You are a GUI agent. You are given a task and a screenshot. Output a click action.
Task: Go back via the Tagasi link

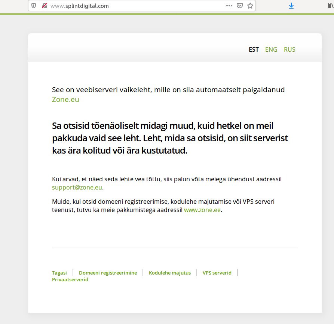tap(59, 273)
